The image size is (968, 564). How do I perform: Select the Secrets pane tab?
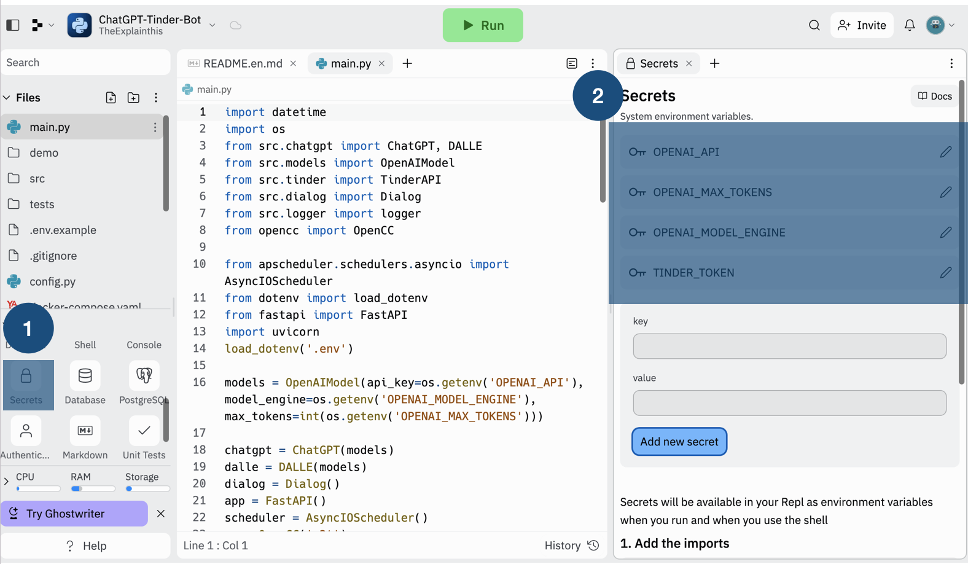pos(658,64)
